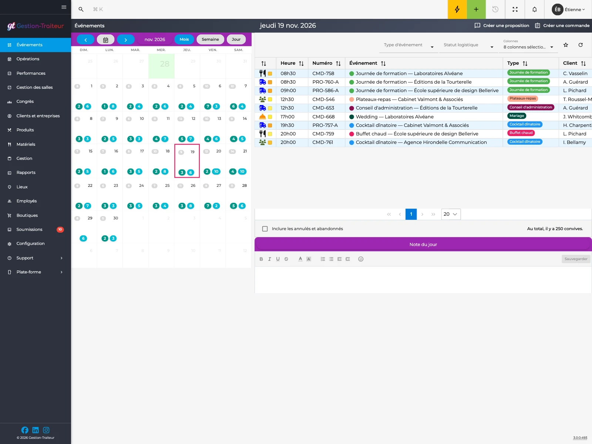Open Opérations in sidebar

coord(36,59)
